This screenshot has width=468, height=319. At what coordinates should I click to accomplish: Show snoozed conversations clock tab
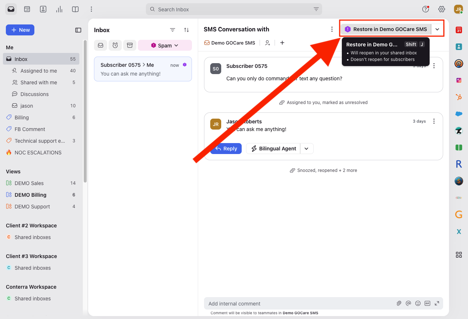click(x=115, y=45)
